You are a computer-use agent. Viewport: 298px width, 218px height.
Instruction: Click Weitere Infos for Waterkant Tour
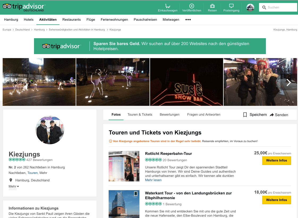276,200
